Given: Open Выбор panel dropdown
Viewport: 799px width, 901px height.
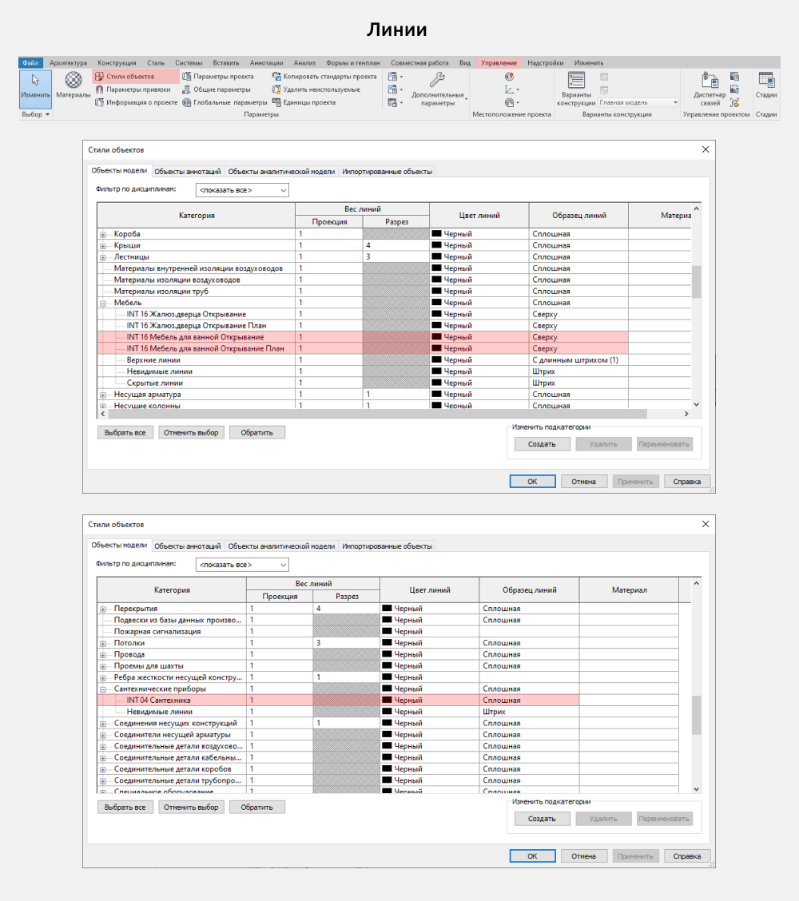Looking at the screenshot, I should point(36,114).
